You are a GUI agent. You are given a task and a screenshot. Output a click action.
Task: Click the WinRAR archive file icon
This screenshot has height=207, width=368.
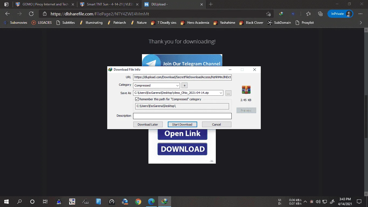[246, 90]
